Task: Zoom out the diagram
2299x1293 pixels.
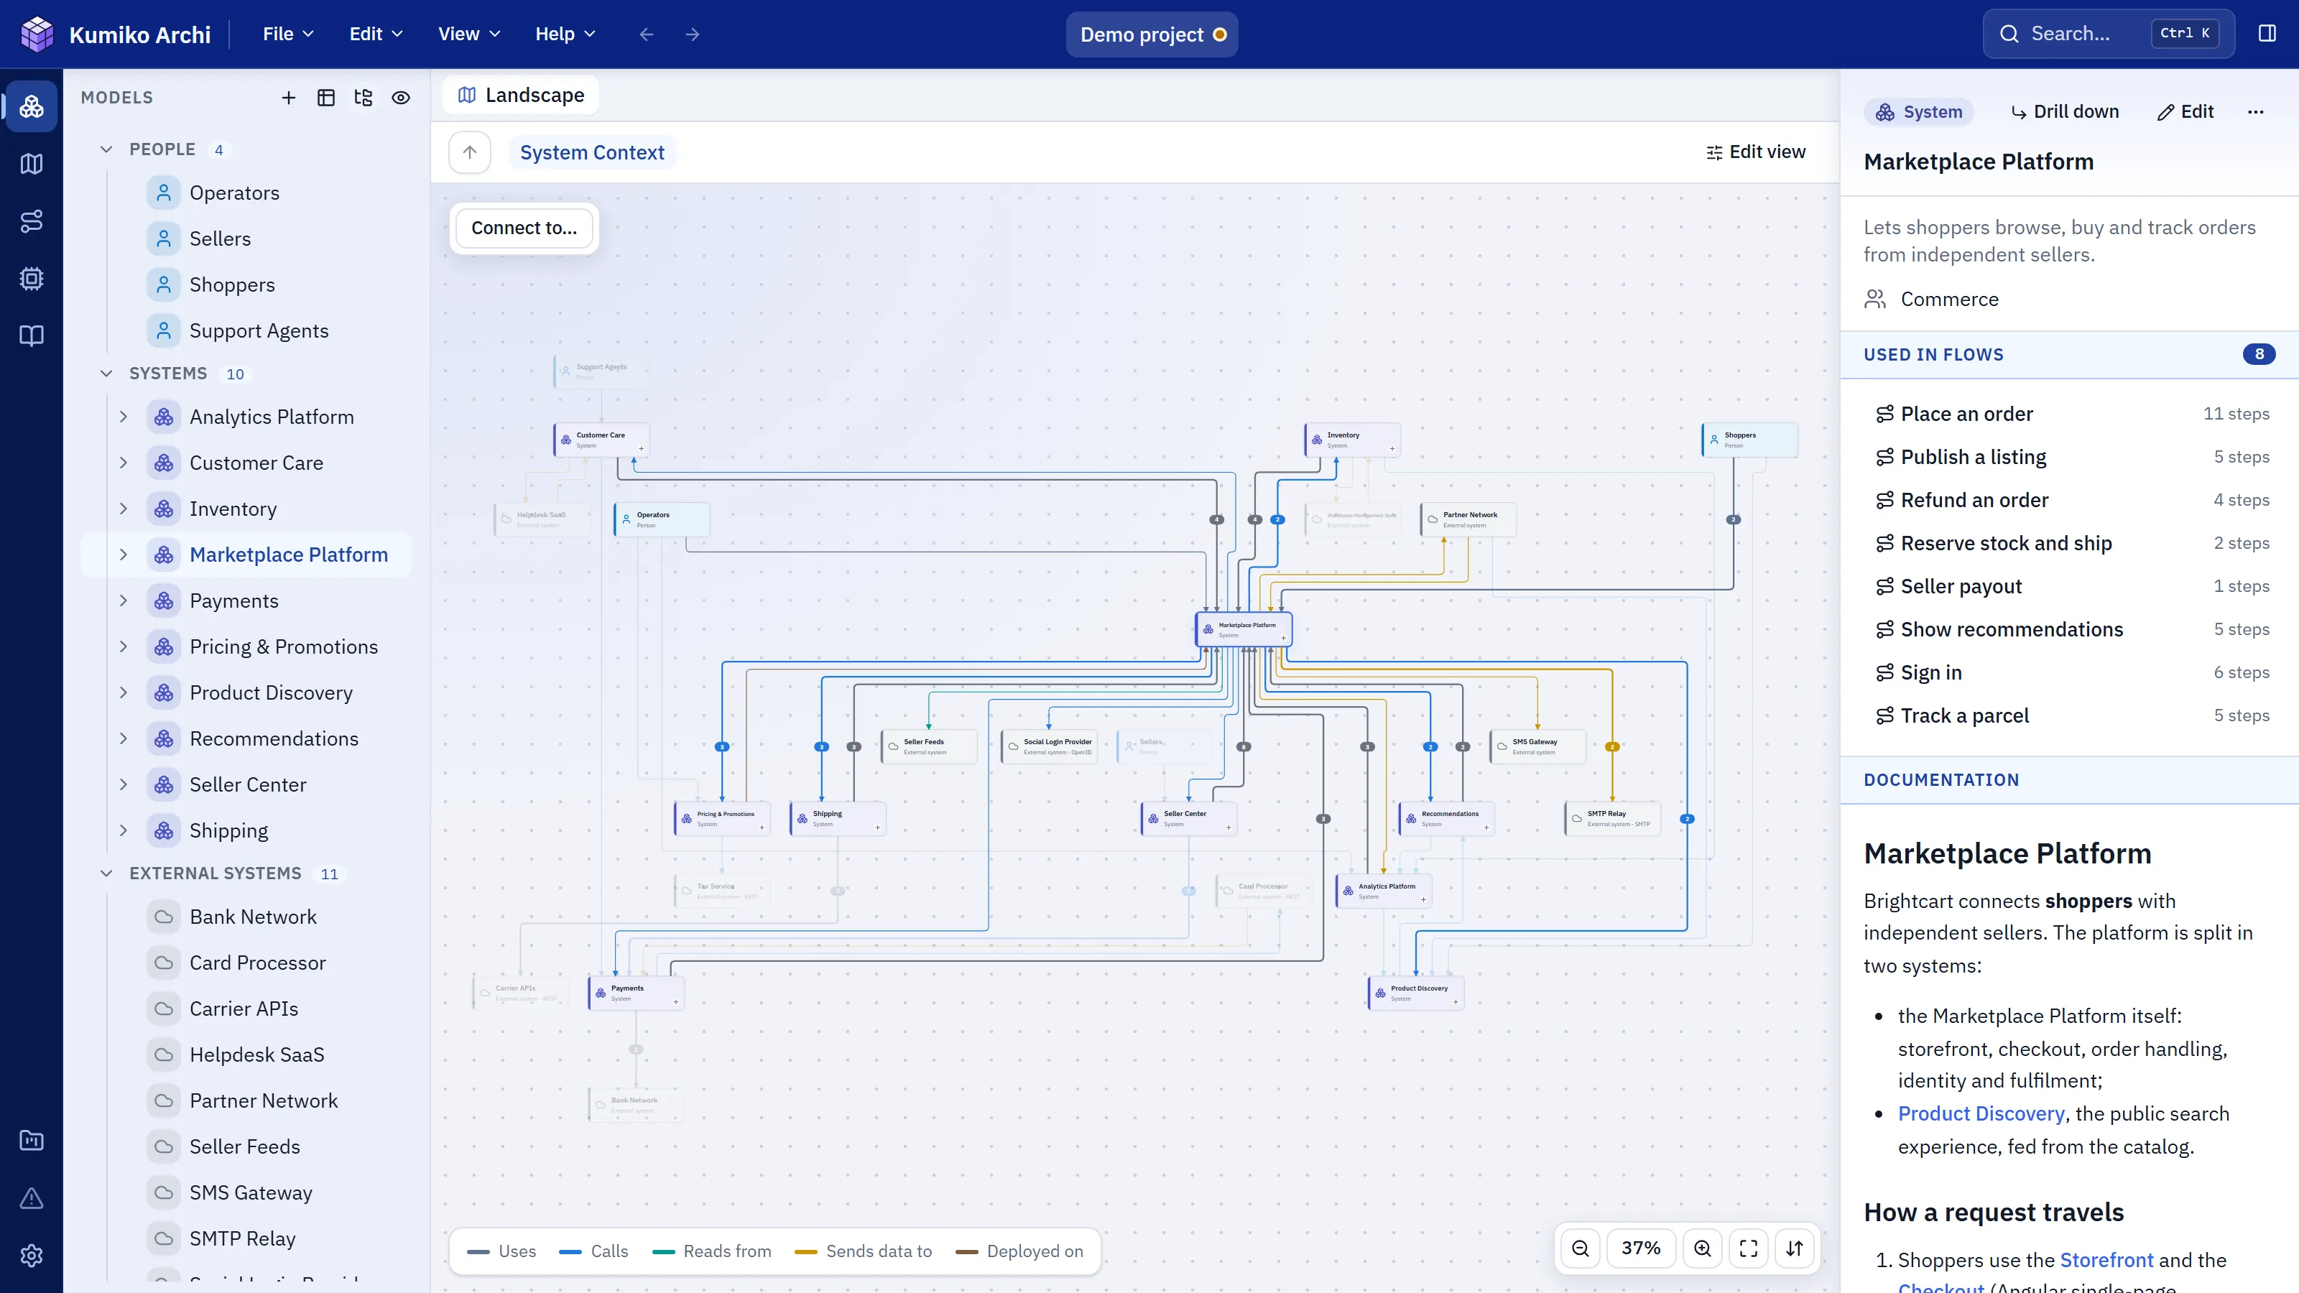Action: click(1581, 1248)
